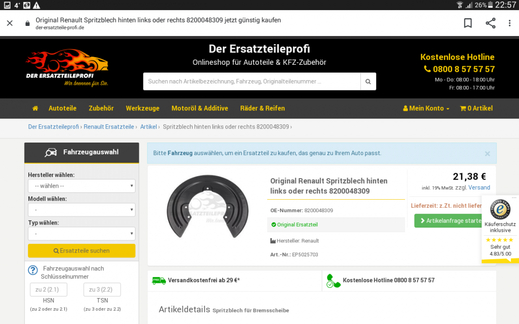Open the Werkzeuge menu

click(x=143, y=108)
